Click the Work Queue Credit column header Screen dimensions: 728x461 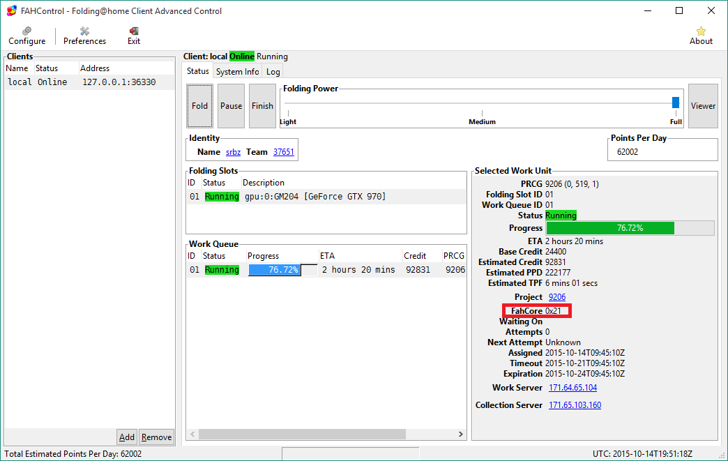[422, 256]
